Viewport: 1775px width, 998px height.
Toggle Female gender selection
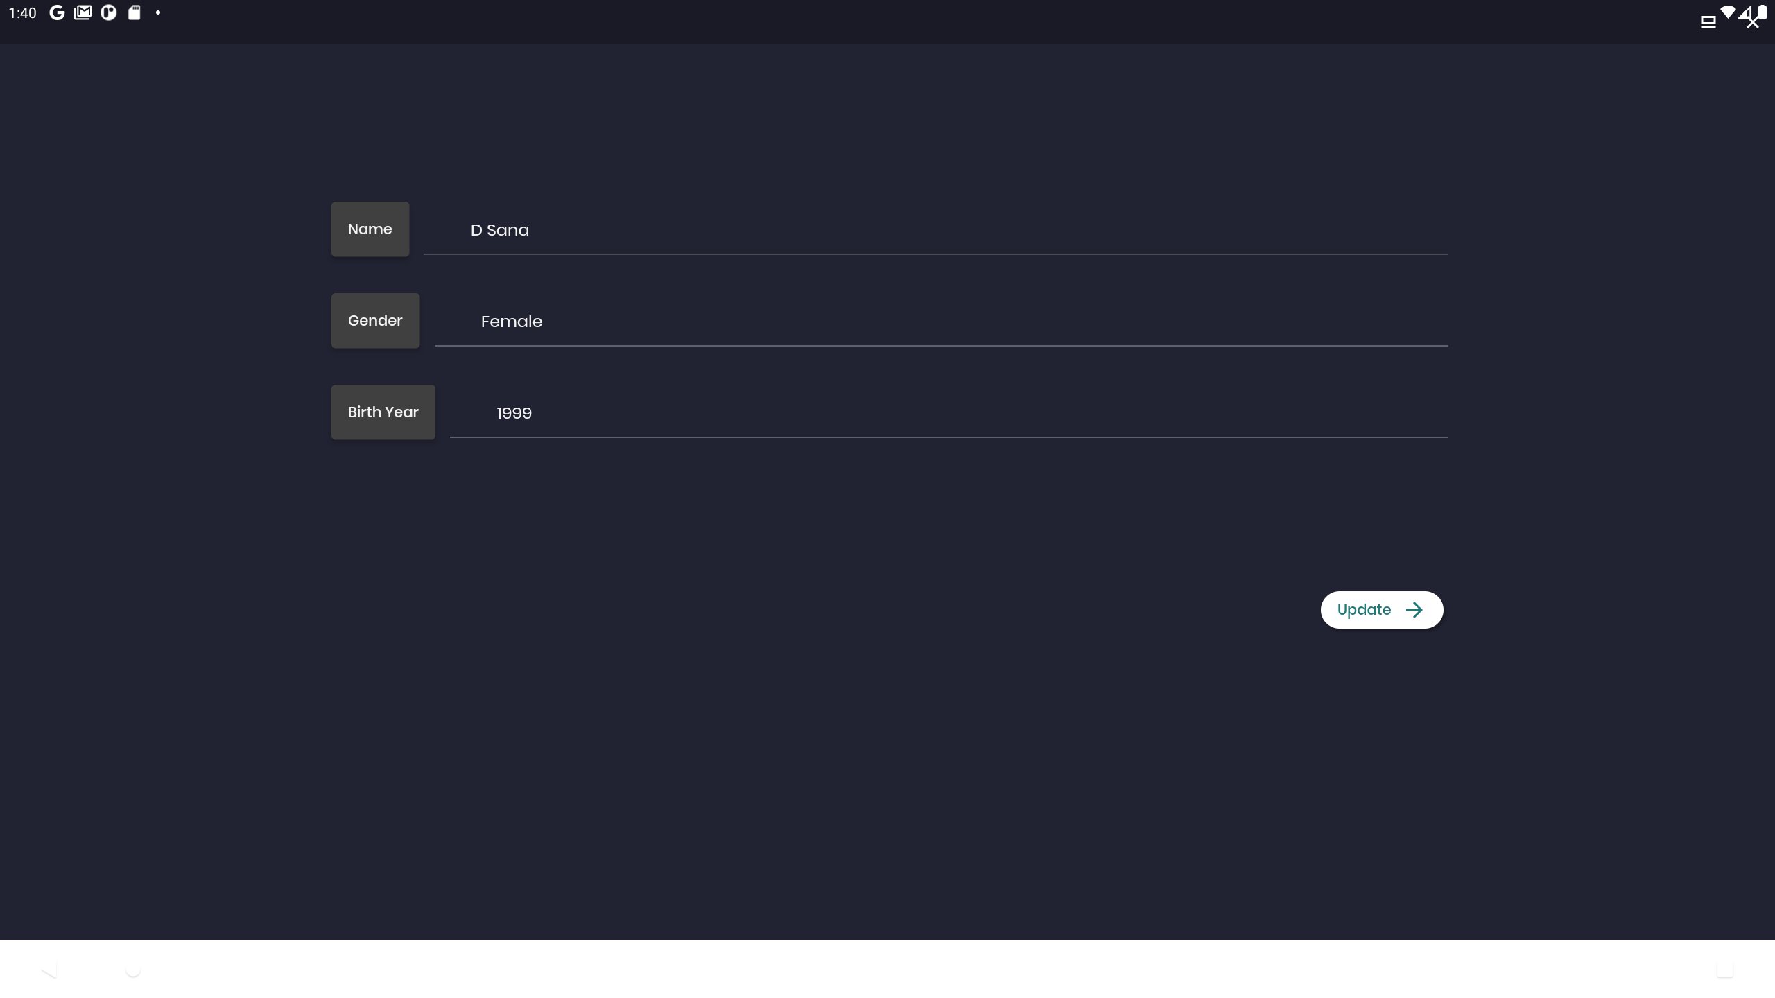(511, 320)
